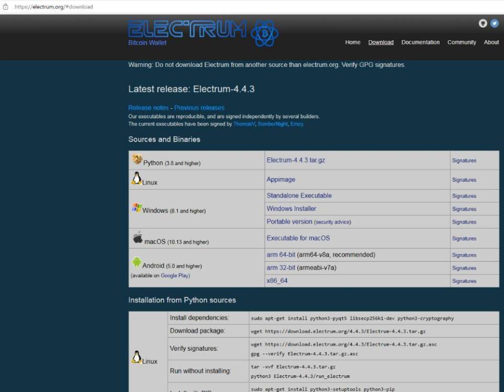The width and height of the screenshot is (504, 392).
Task: Open the About menu item
Action: pyautogui.click(x=491, y=42)
